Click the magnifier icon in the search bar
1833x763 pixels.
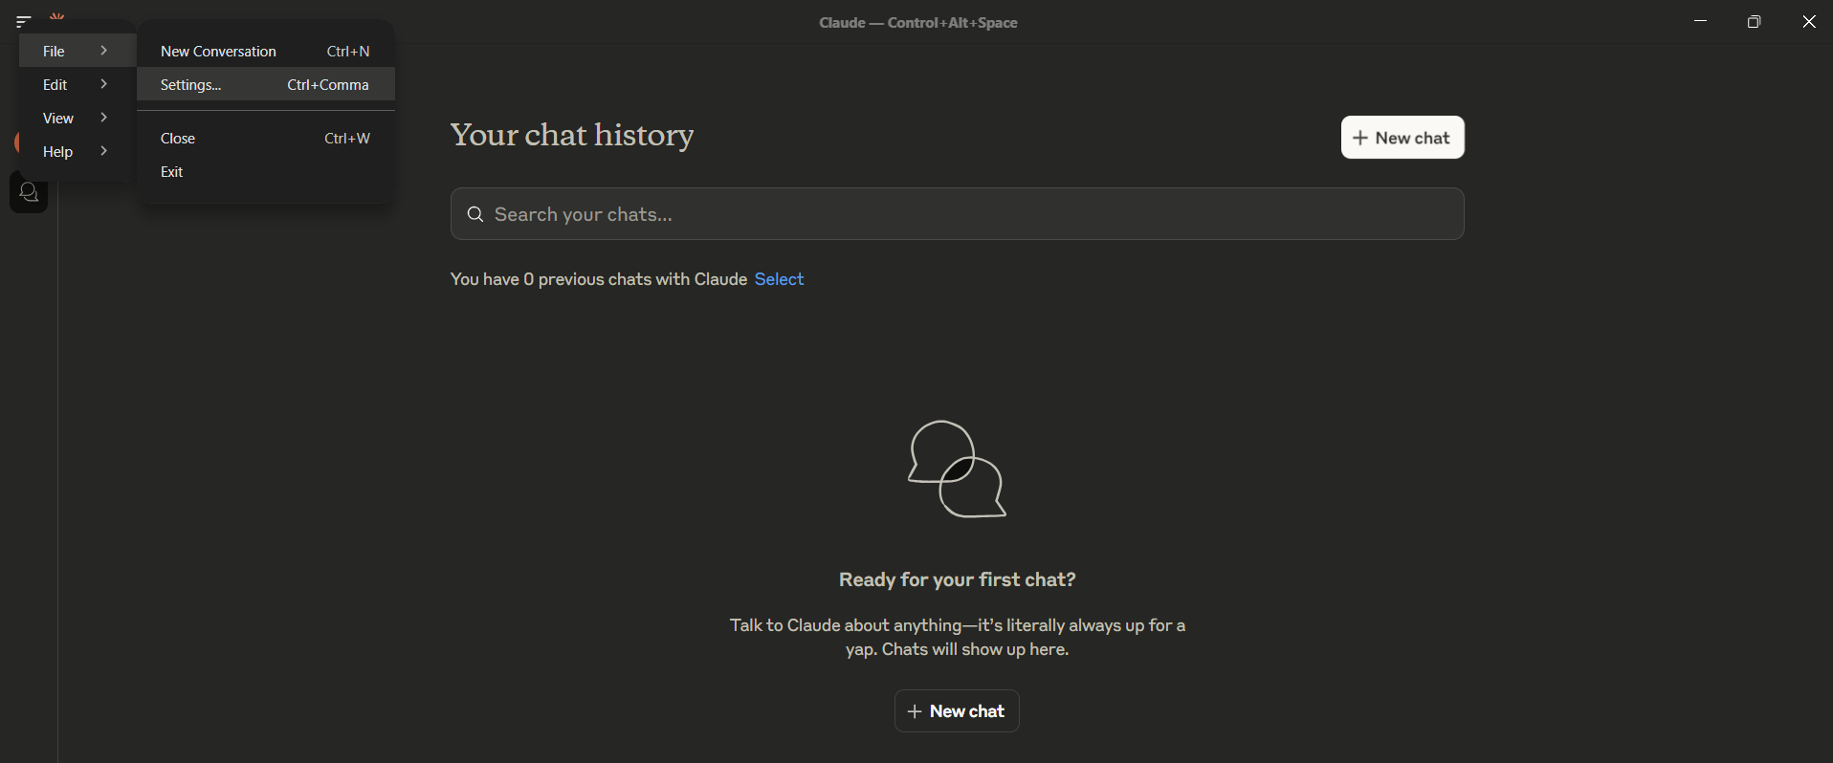475,214
